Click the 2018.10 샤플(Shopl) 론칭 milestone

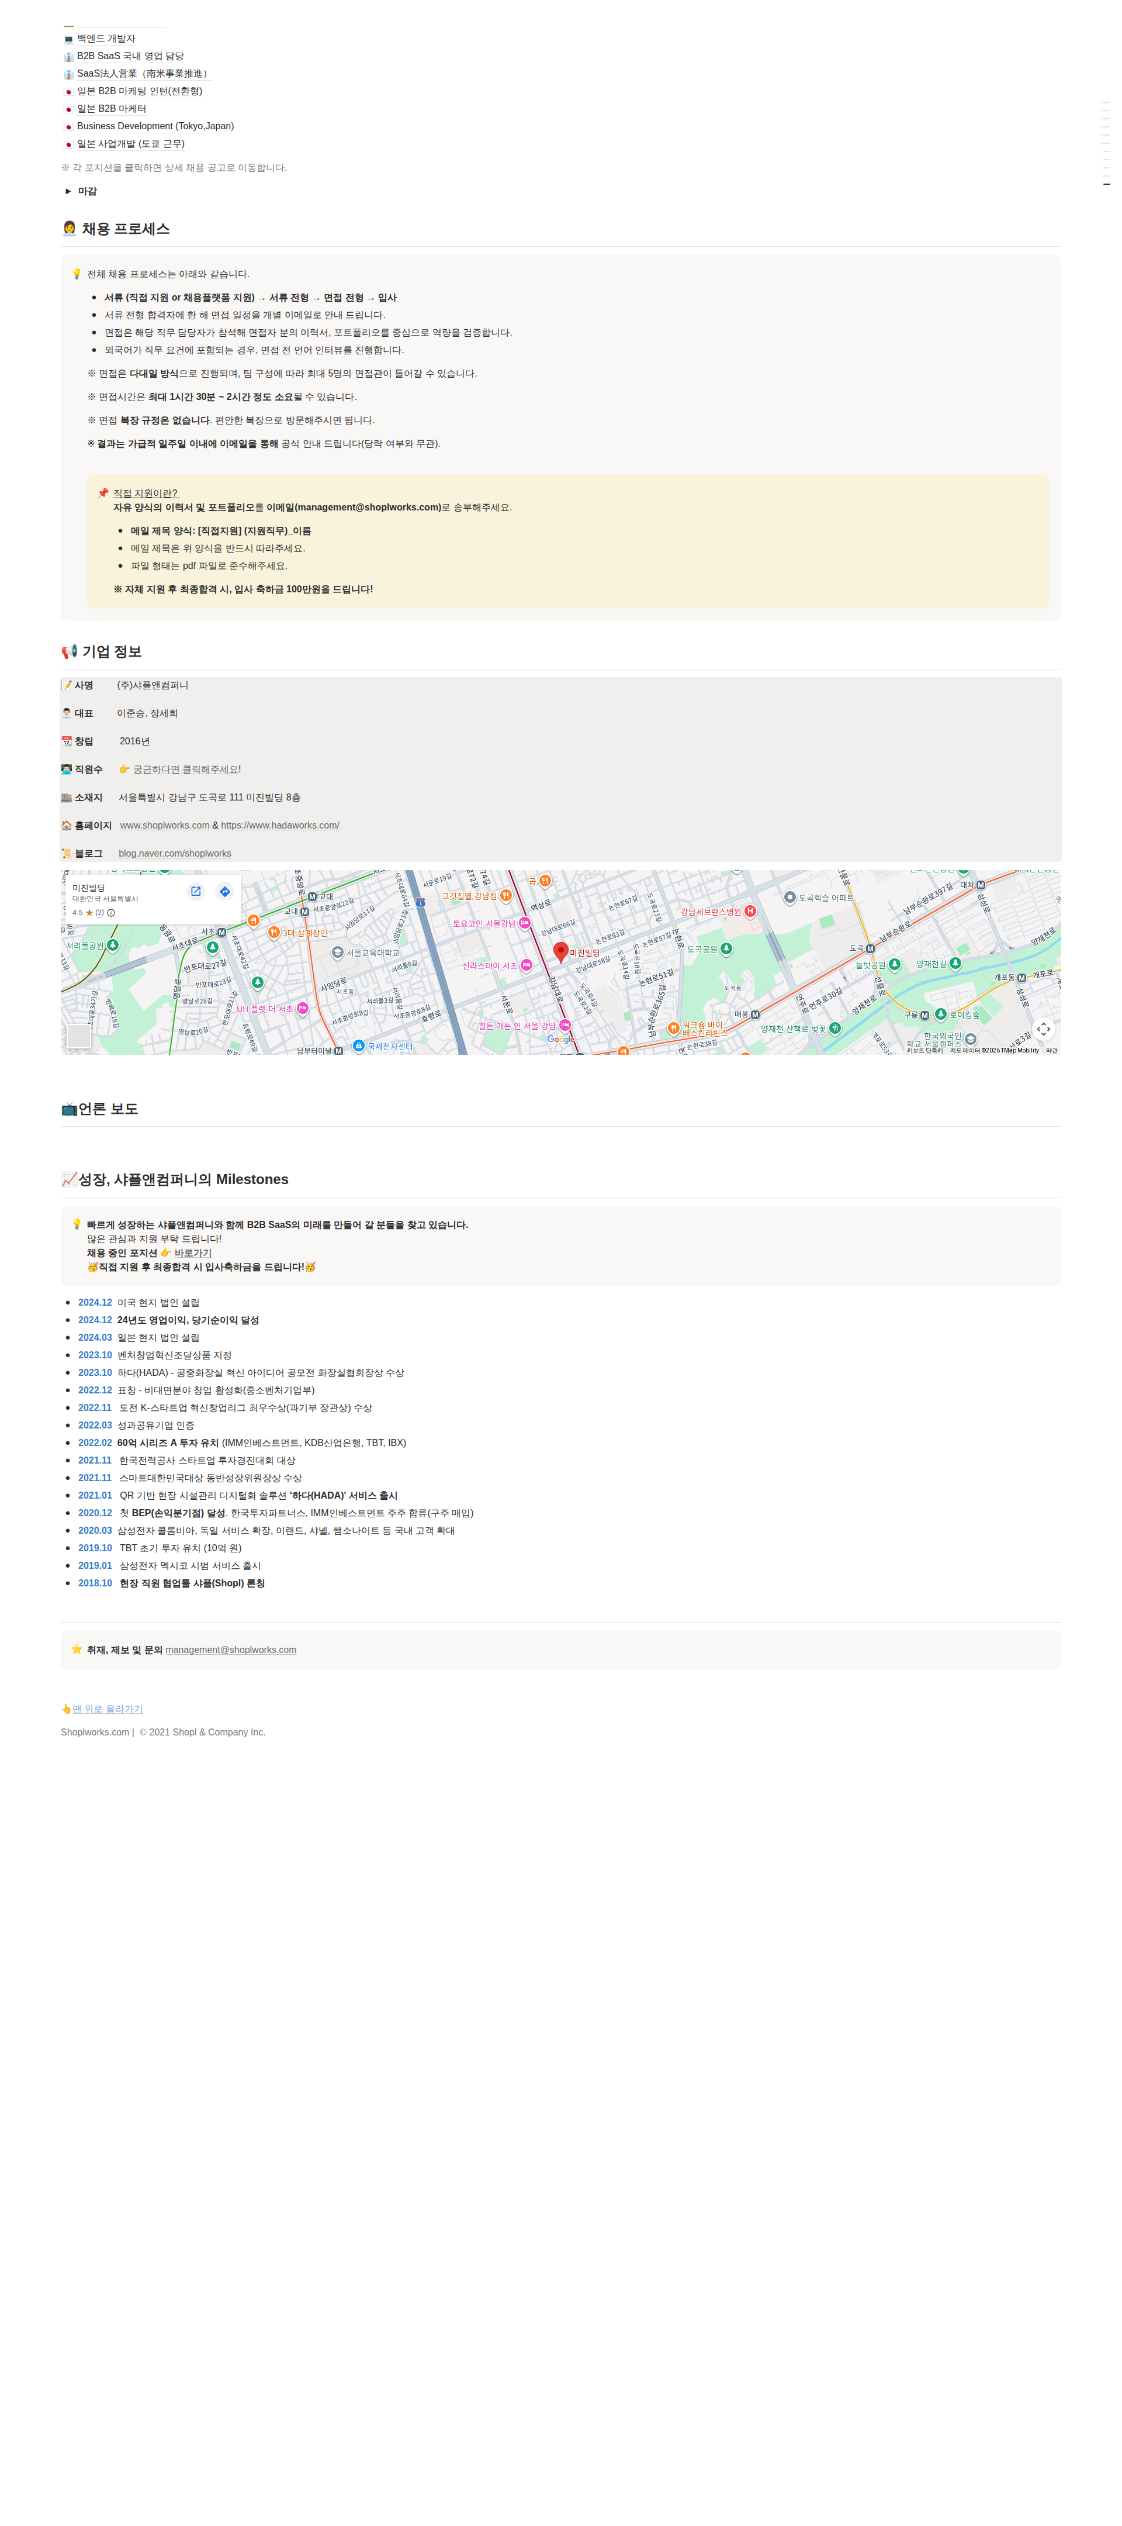pos(171,1583)
